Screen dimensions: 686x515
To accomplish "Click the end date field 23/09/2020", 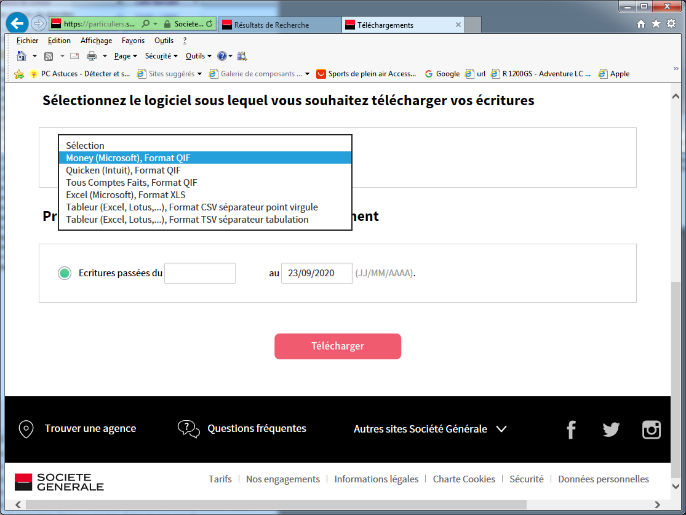I will tap(317, 273).
